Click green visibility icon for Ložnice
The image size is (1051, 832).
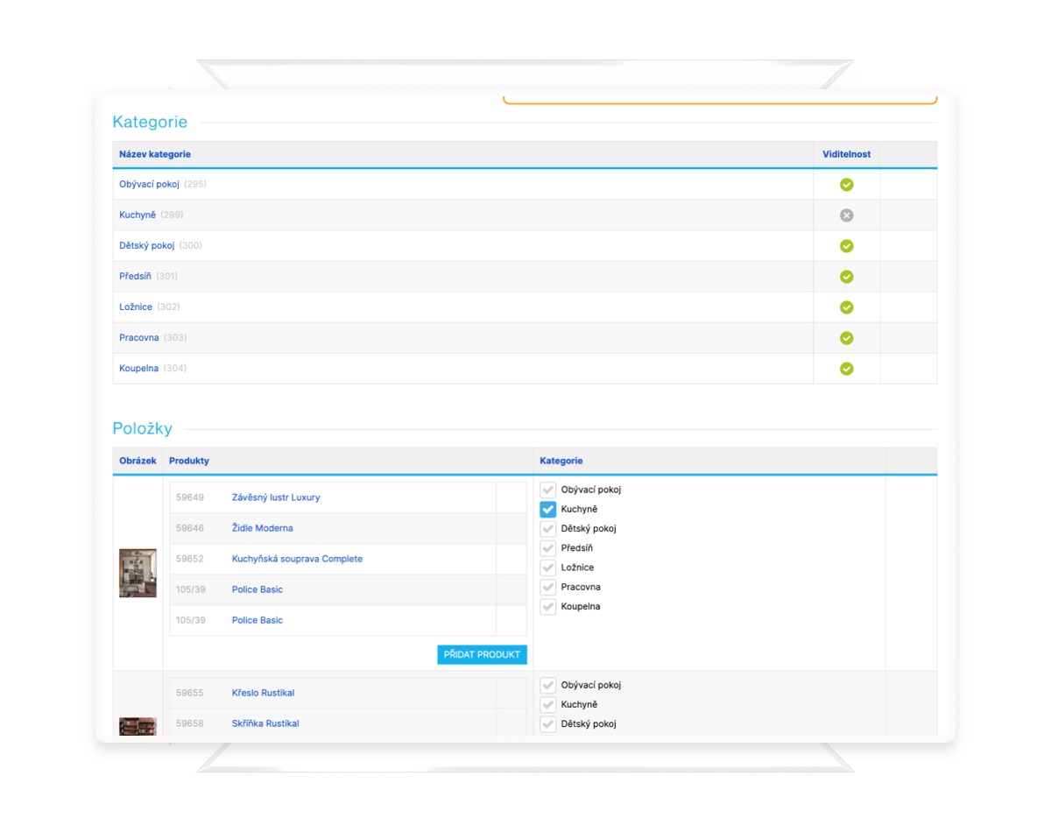click(x=846, y=307)
